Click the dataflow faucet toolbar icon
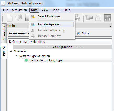The width and height of the screenshot is (114, 111). coord(77,18)
